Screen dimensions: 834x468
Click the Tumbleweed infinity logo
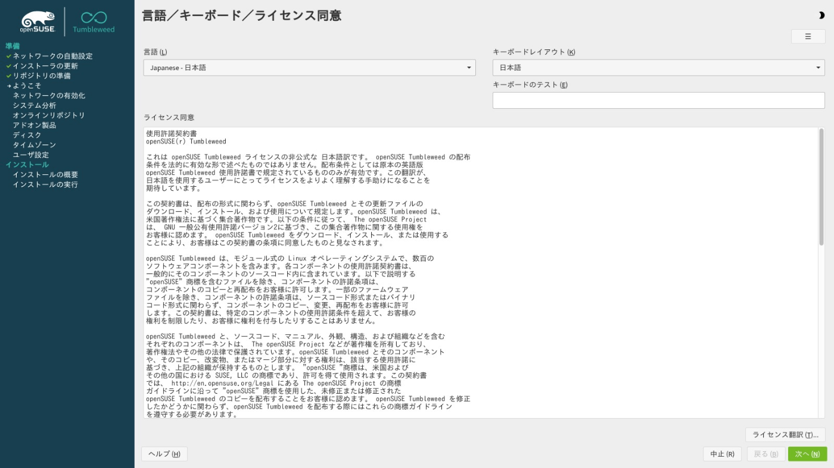[x=94, y=21]
